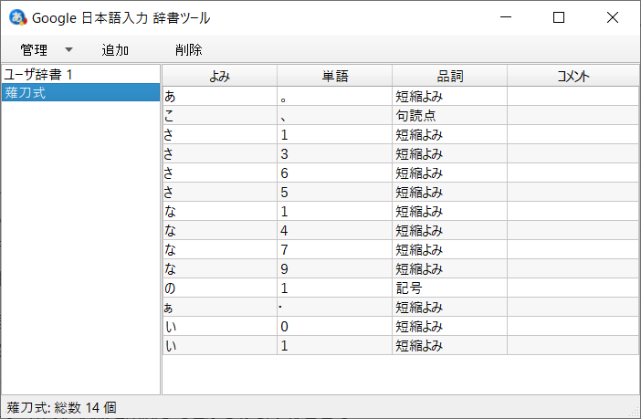Select the い reading in the row with 0

click(220, 327)
